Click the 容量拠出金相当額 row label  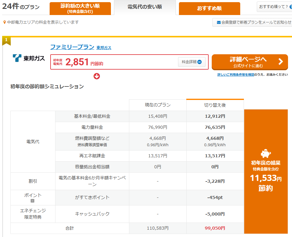pos(92,167)
